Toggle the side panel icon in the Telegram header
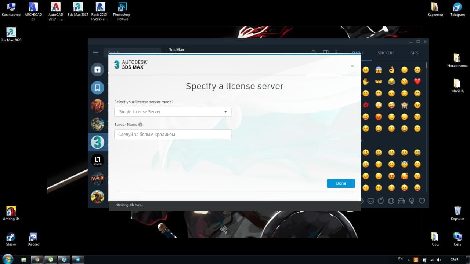Image resolution: width=470 pixels, height=264 pixels. click(x=325, y=52)
